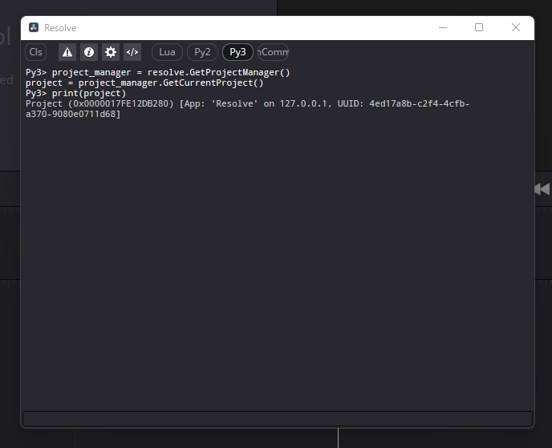Click the Cls clear console button
Screen dimensions: 552x448
(x=36, y=52)
